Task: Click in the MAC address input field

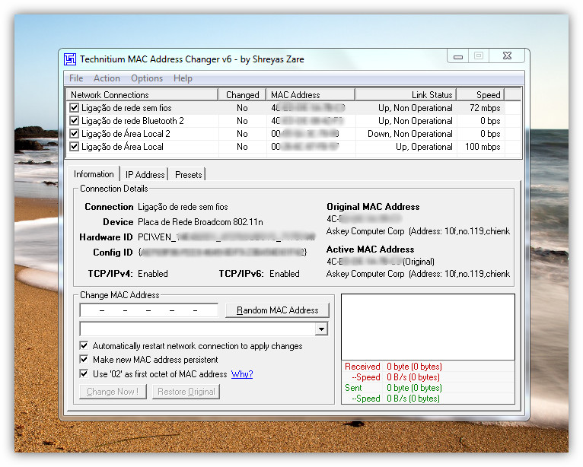Action: (148, 310)
